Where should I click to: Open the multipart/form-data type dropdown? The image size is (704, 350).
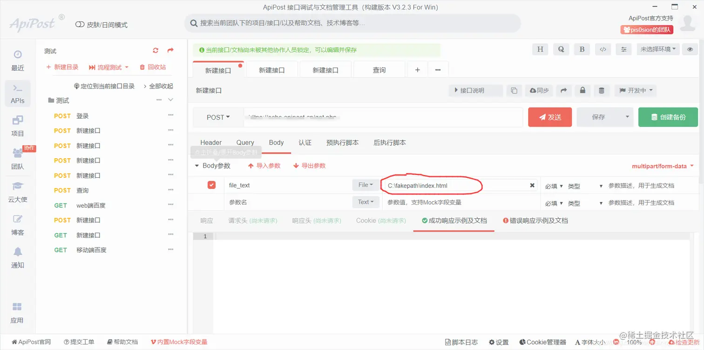point(663,166)
